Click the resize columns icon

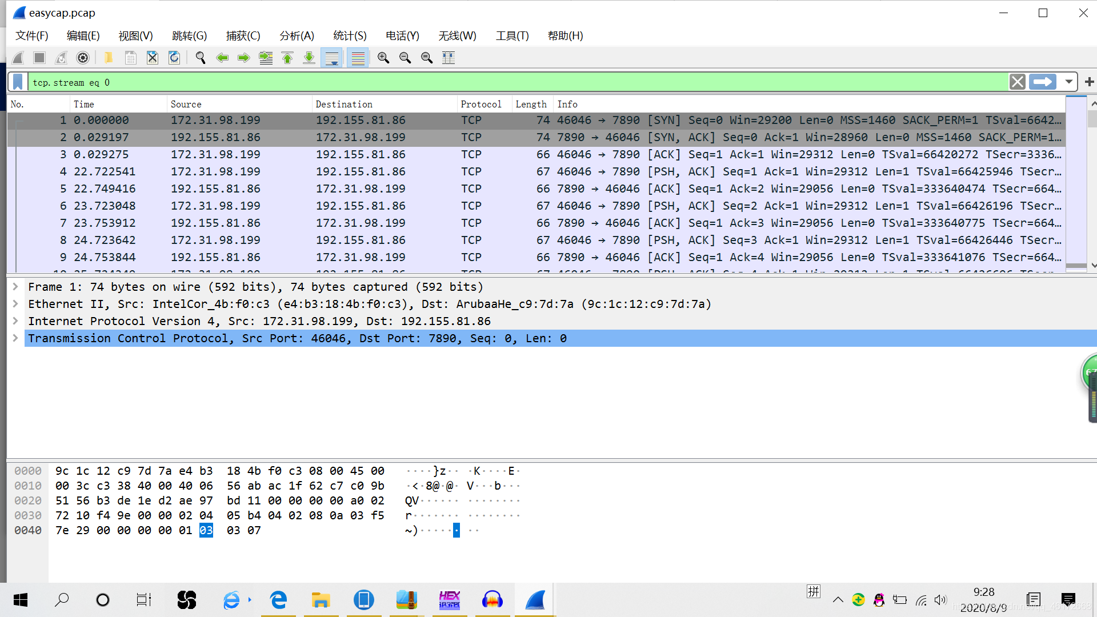click(x=449, y=58)
